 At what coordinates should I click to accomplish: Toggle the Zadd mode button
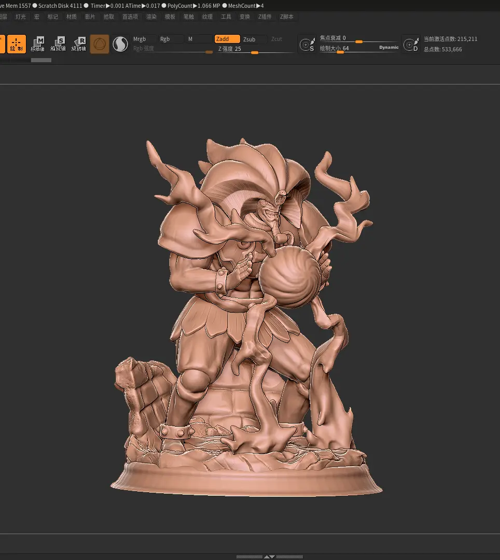coord(227,39)
